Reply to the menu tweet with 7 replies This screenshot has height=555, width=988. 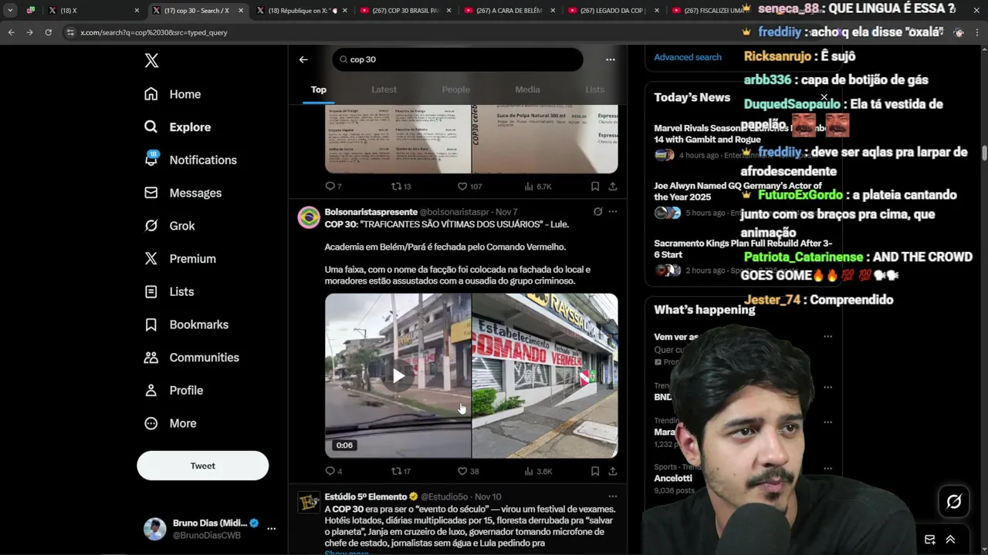click(x=333, y=187)
